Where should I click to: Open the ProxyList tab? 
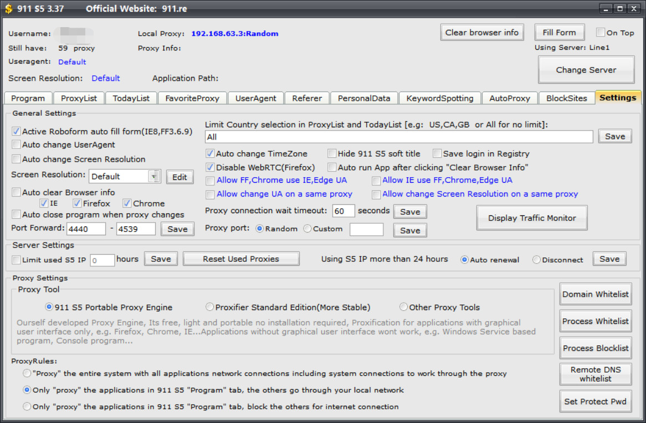tap(79, 98)
